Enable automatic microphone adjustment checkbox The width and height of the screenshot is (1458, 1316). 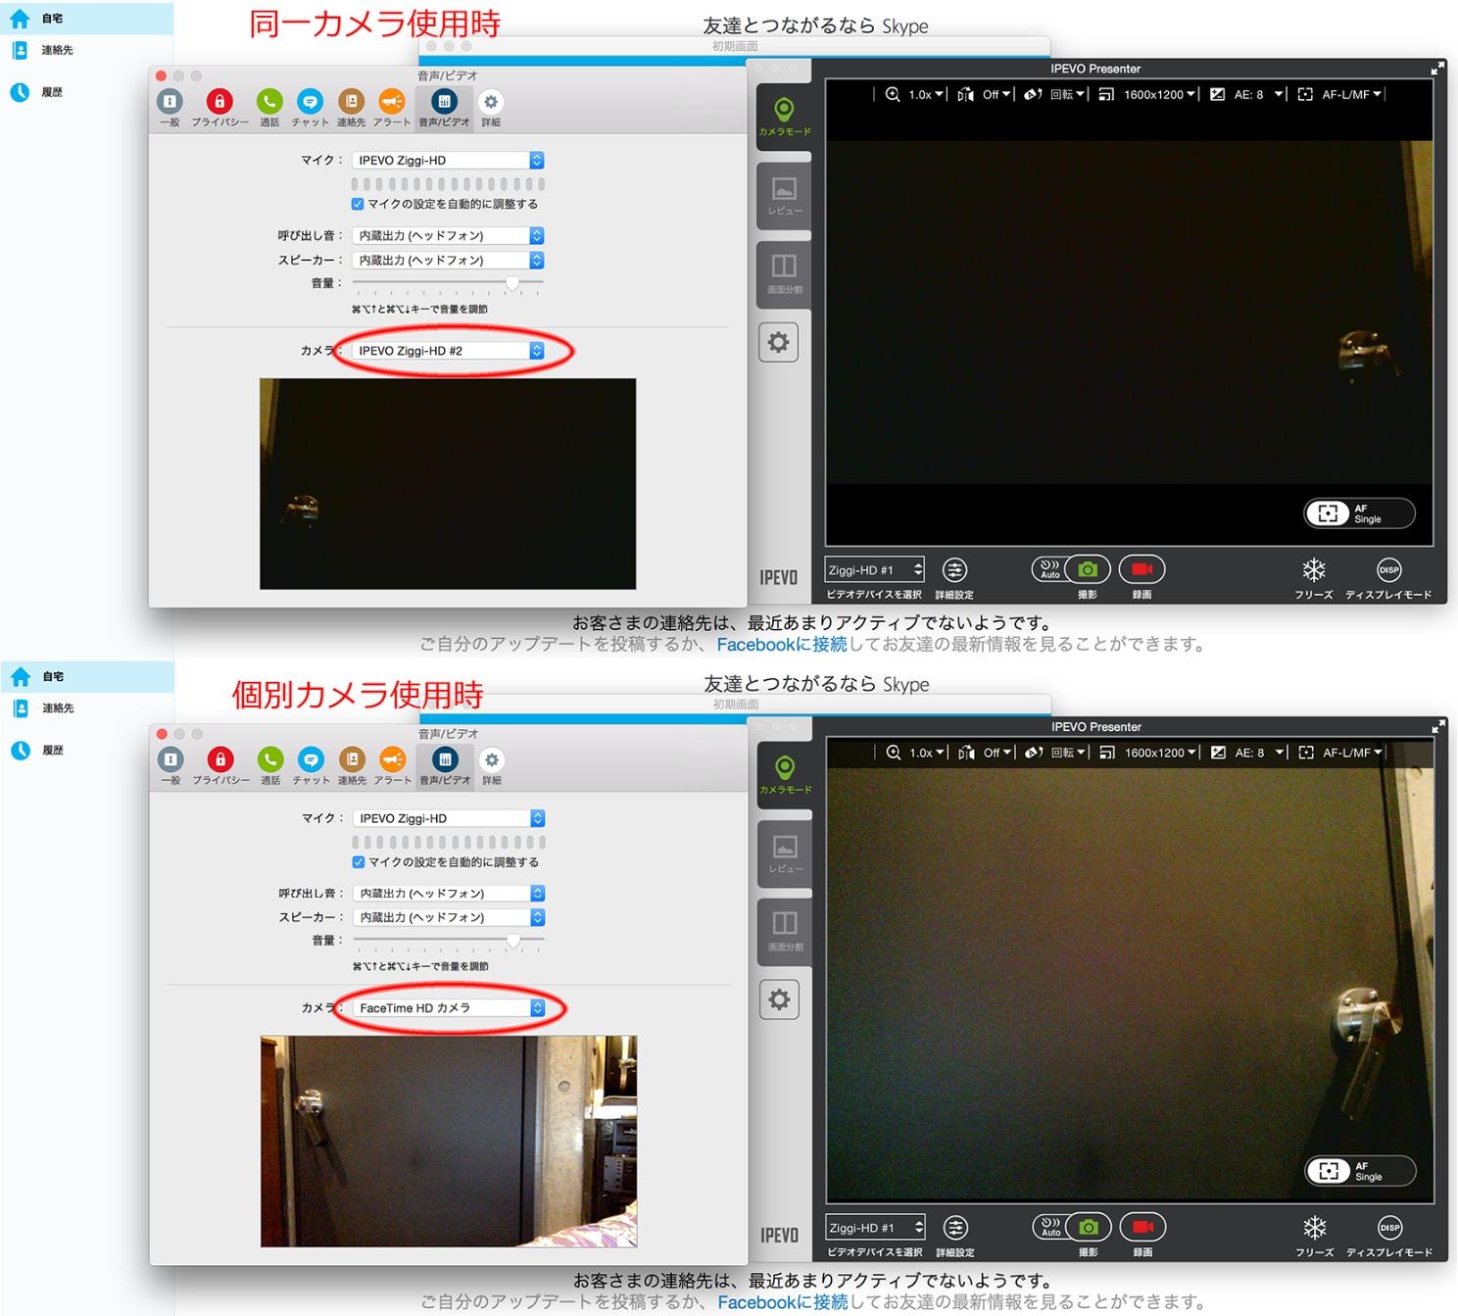[x=359, y=204]
